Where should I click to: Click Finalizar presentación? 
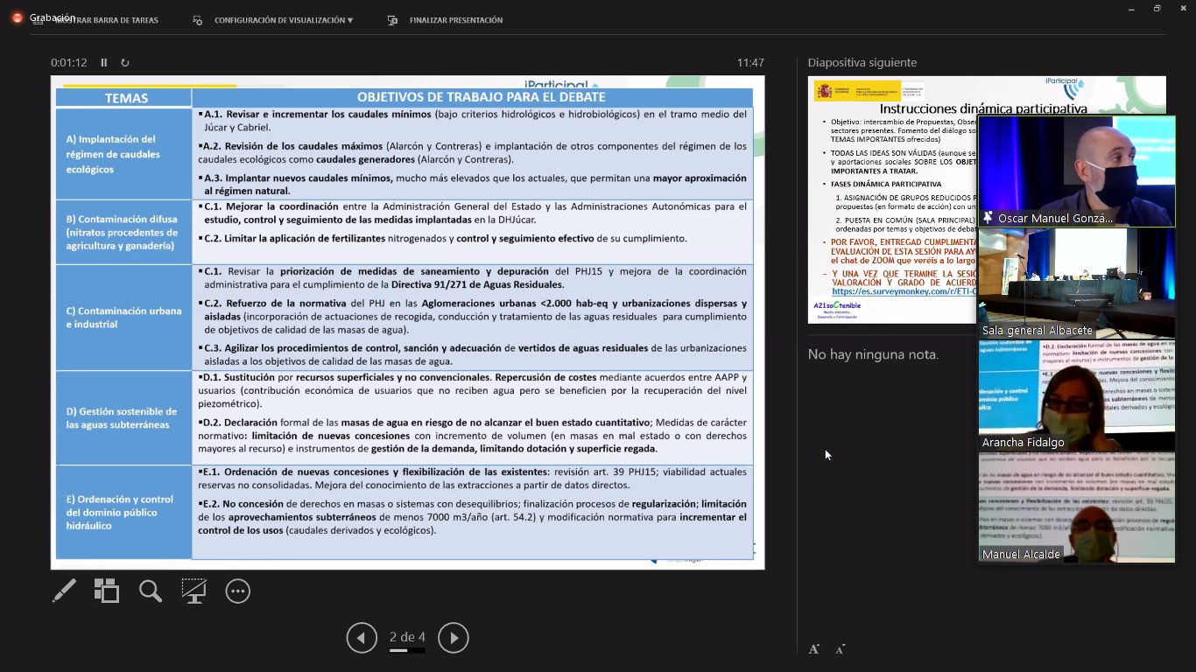[x=456, y=20]
